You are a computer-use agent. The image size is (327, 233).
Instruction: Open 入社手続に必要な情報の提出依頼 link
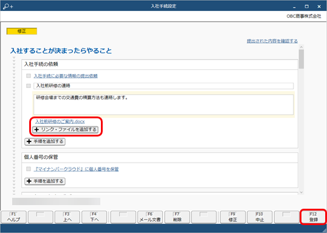[x=66, y=76]
